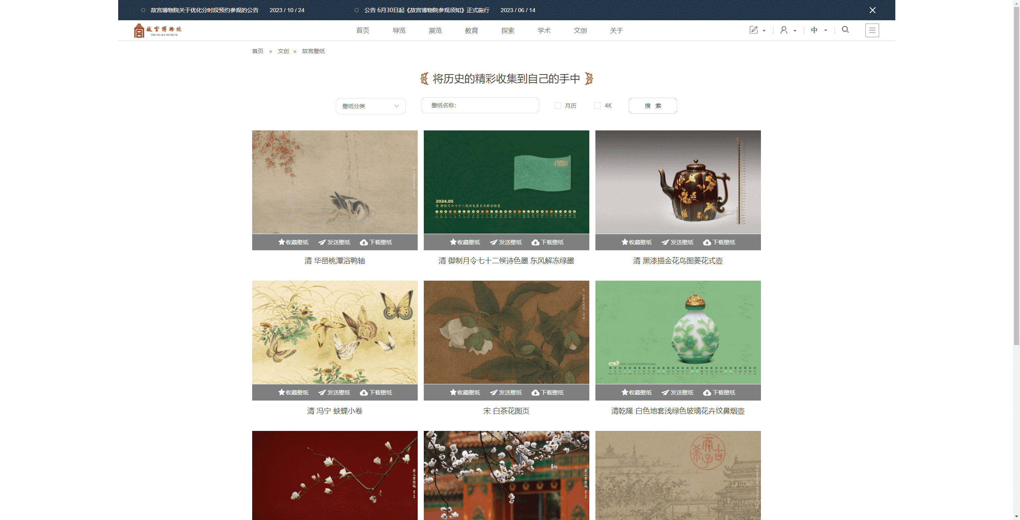Click 文创 in breadcrumb

283,51
